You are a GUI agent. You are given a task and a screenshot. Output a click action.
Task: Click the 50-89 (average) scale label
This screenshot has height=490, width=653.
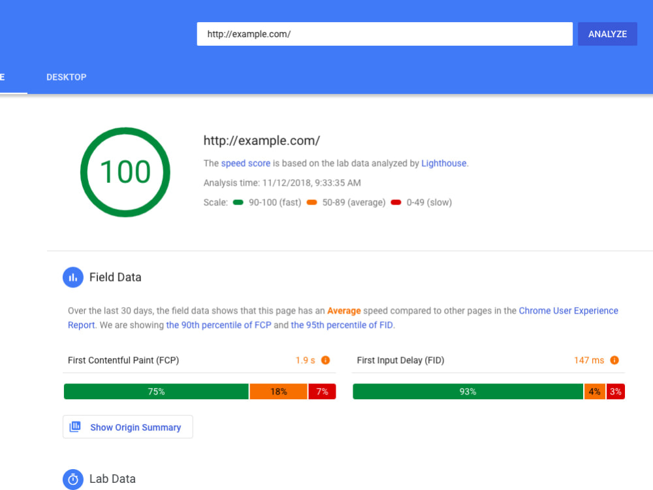[354, 203]
